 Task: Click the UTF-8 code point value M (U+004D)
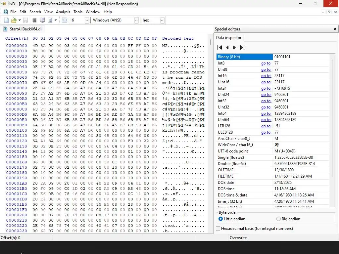(285, 151)
